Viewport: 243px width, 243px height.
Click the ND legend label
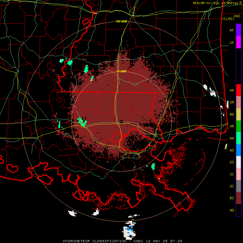pyautogui.click(x=232, y=210)
